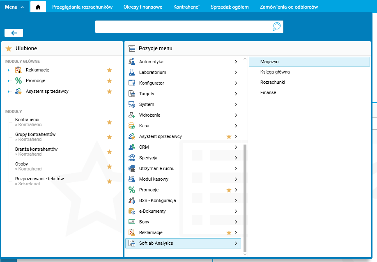Toggle favorite star beside Osoby
The height and width of the screenshot is (262, 377).
109,167
